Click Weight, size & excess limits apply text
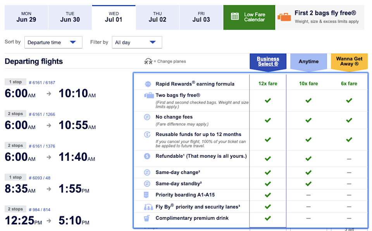Image resolution: width=372 pixels, height=231 pixels. 327,22
